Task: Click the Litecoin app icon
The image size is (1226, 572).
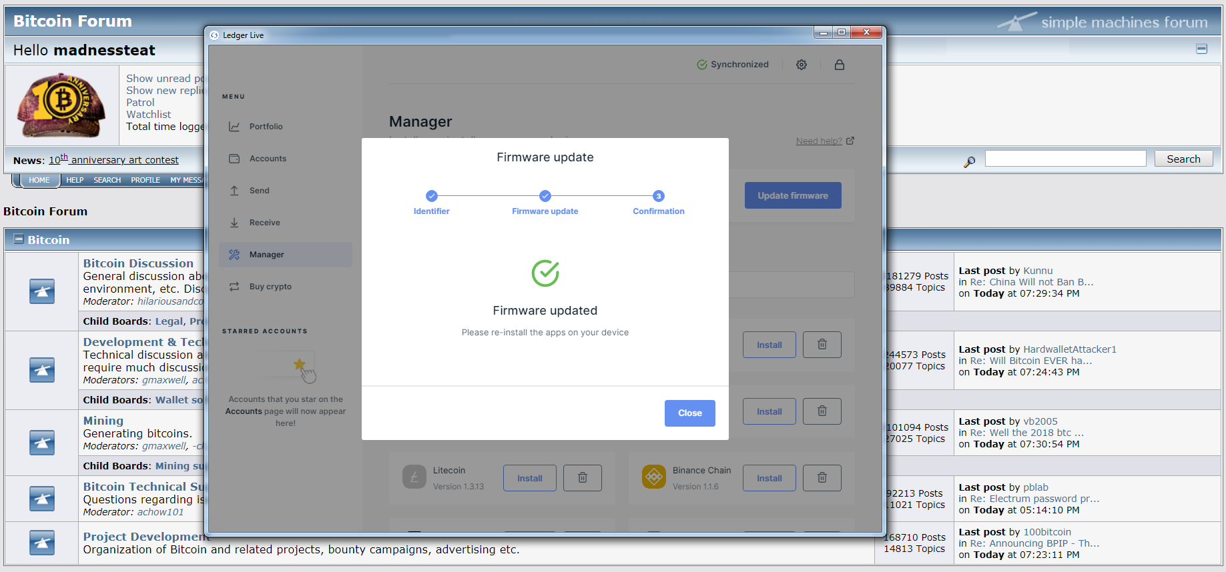Action: coord(414,477)
